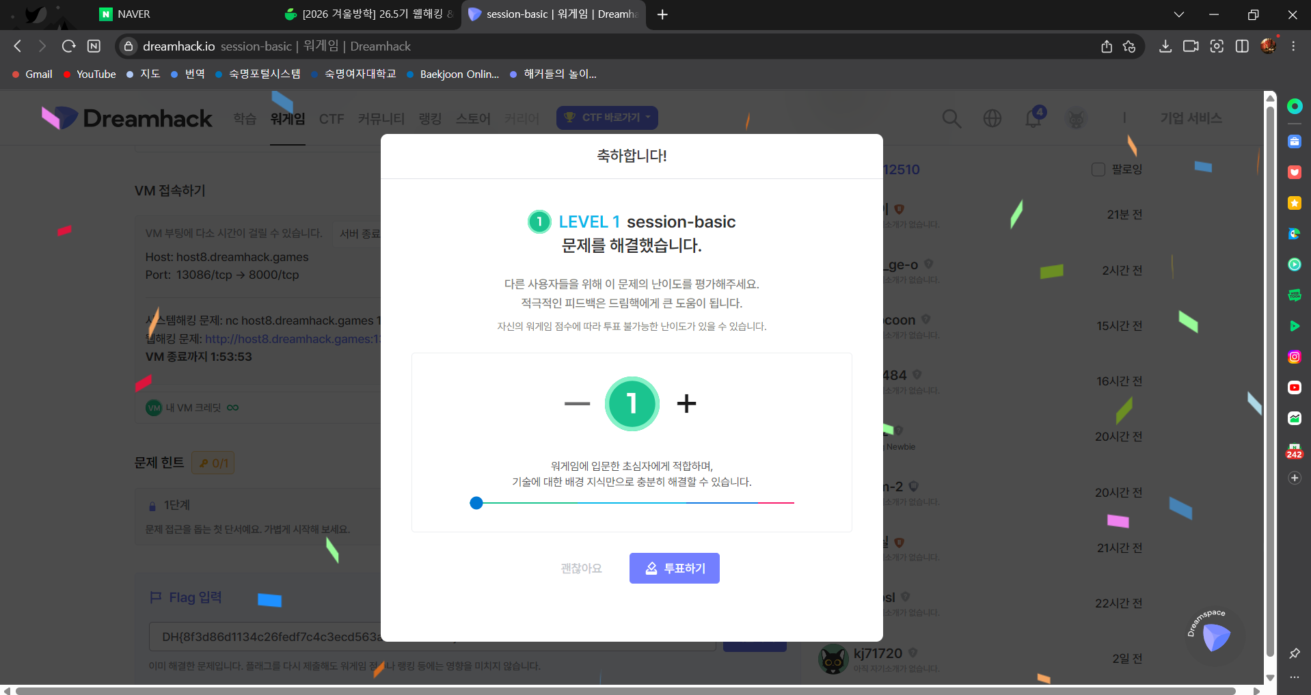Enable the 팔로잉 checkbox

[1098, 169]
